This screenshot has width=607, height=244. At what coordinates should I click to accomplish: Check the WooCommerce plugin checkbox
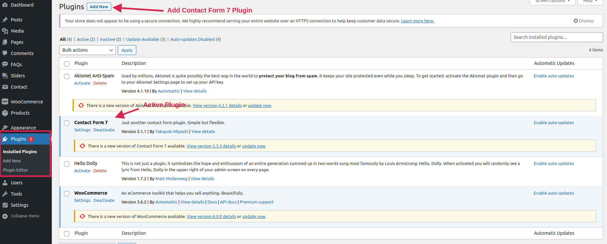pyautogui.click(x=67, y=194)
